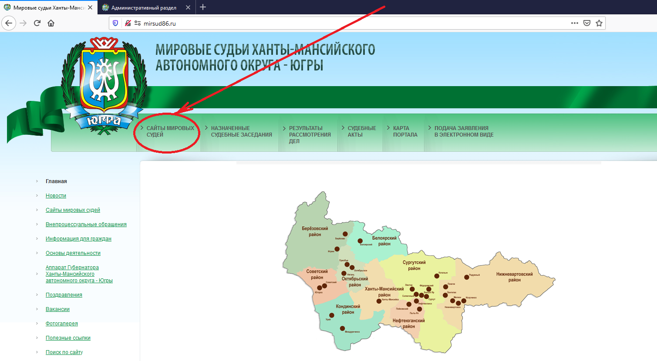Screen dimensions: 657x361
Task: Show site connection info (crossed padlock)
Action: [128, 23]
